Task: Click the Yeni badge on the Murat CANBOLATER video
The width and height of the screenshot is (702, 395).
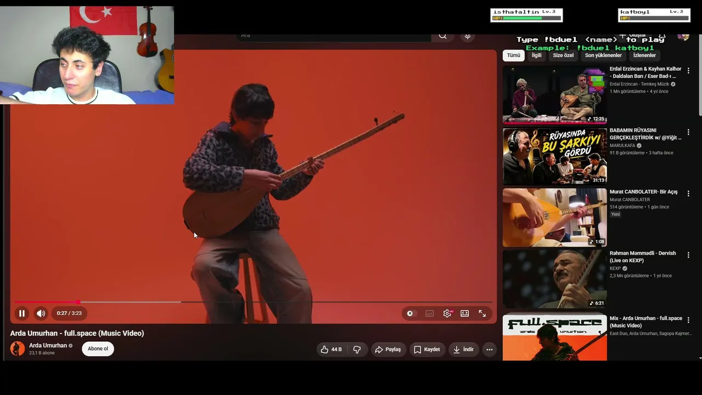Action: [615, 215]
